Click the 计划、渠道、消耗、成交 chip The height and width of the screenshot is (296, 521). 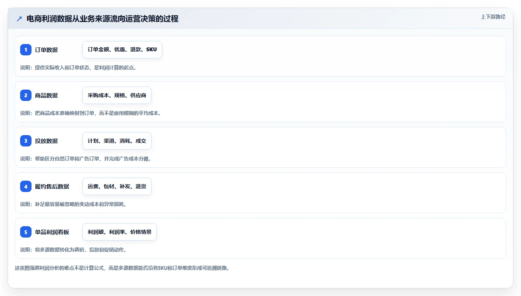click(117, 141)
